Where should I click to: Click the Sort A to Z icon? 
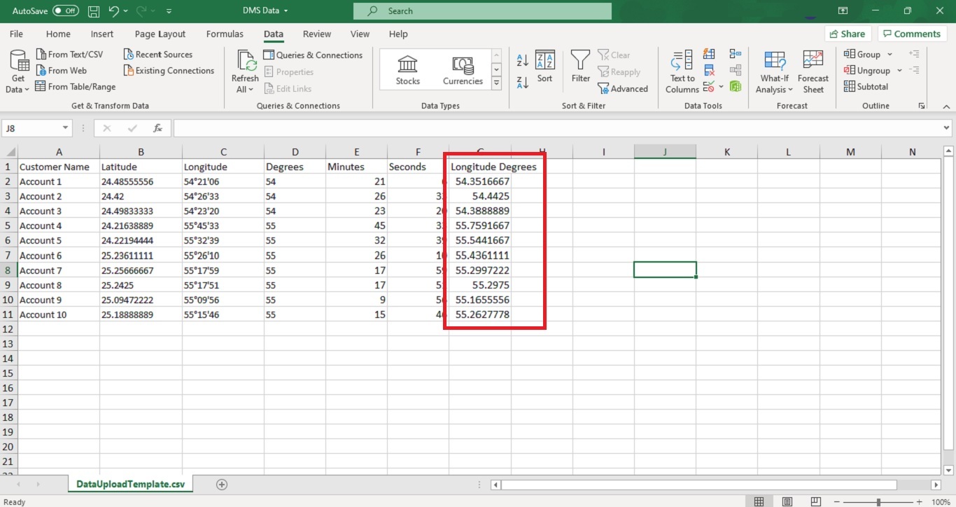pos(522,60)
